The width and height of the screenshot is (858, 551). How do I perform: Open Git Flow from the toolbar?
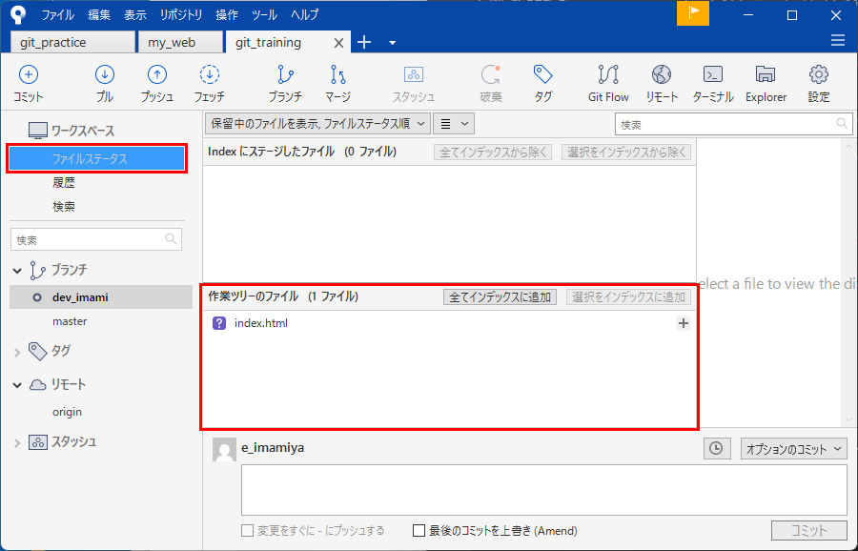coord(607,83)
